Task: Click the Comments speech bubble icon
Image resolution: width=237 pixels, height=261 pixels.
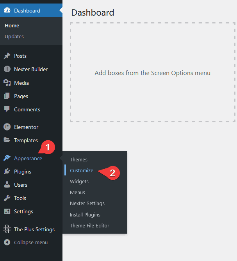Action: point(7,109)
